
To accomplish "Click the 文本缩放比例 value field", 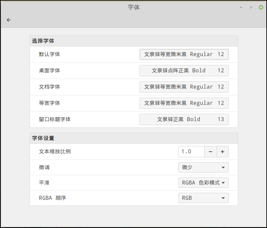I will coord(191,152).
